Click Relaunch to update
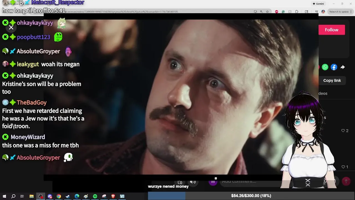The height and width of the screenshot is (200, 355). click(339, 12)
